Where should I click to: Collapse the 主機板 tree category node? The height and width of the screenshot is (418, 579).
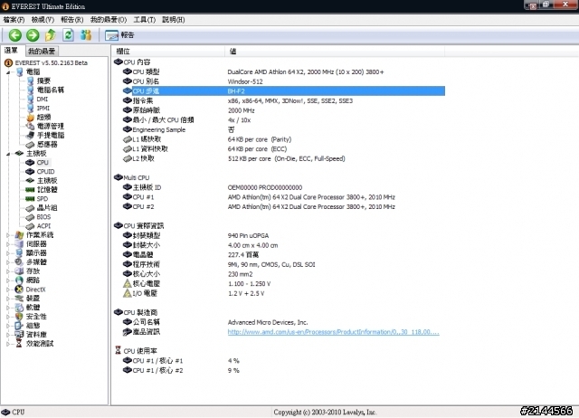click(8, 154)
